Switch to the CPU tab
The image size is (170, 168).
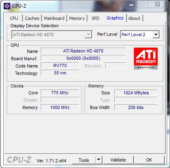point(14,18)
